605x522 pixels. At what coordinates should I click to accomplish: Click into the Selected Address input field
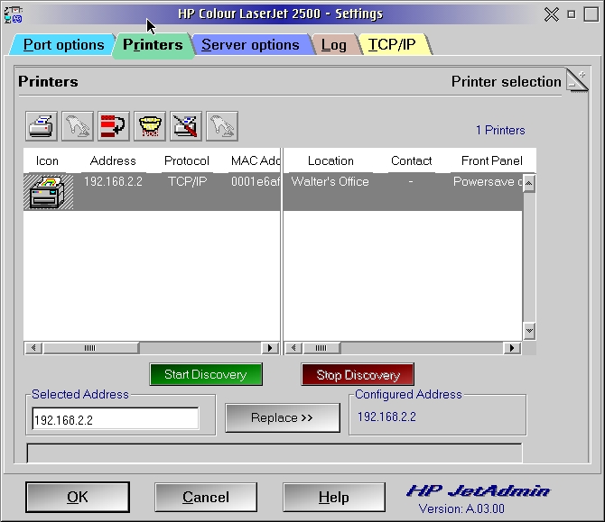tap(116, 418)
